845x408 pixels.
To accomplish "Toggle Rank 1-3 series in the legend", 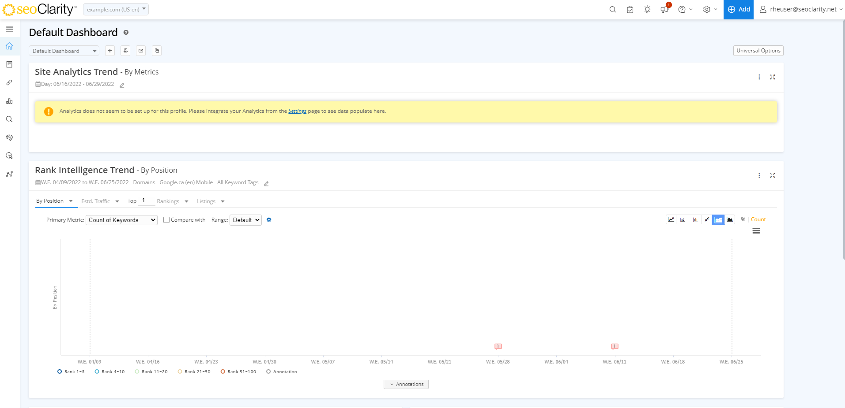I will tap(71, 372).
